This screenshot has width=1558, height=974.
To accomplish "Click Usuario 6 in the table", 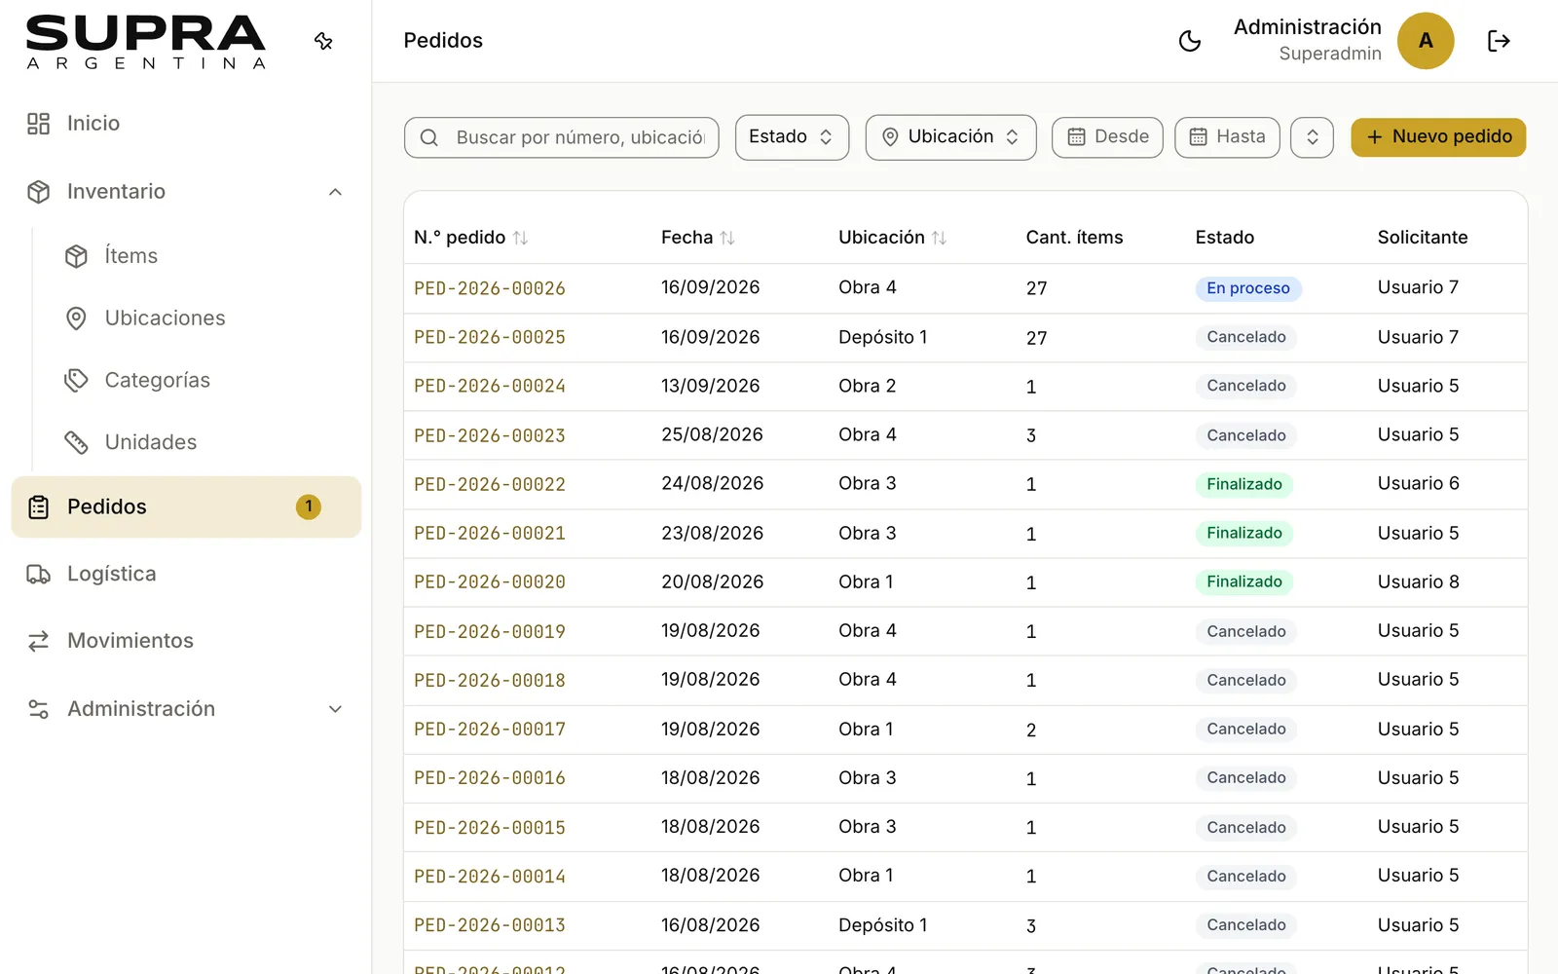I will (1419, 484).
